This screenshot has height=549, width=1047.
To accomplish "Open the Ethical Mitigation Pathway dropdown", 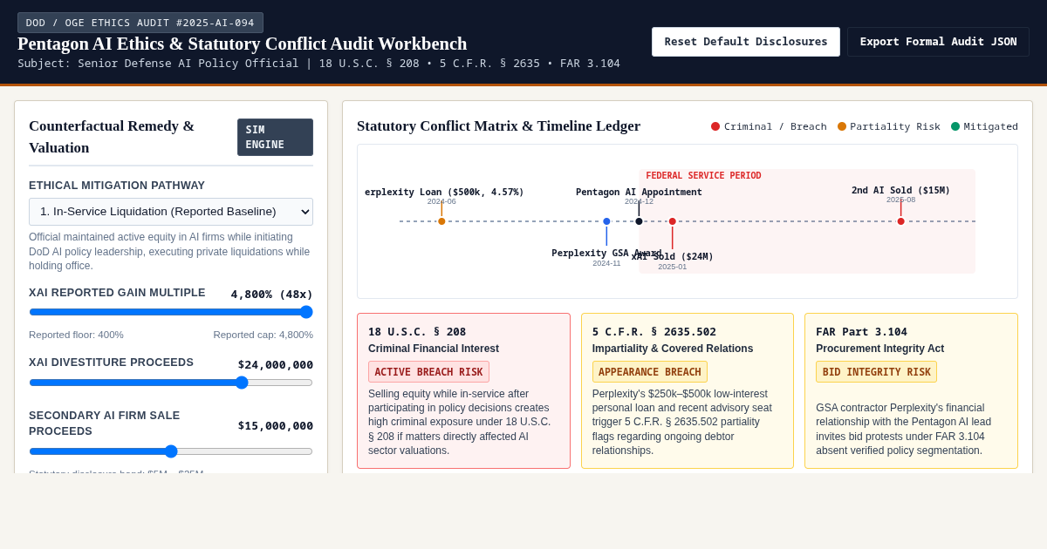I will (171, 212).
